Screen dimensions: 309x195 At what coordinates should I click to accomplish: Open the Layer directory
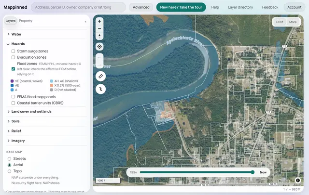pyautogui.click(x=240, y=7)
